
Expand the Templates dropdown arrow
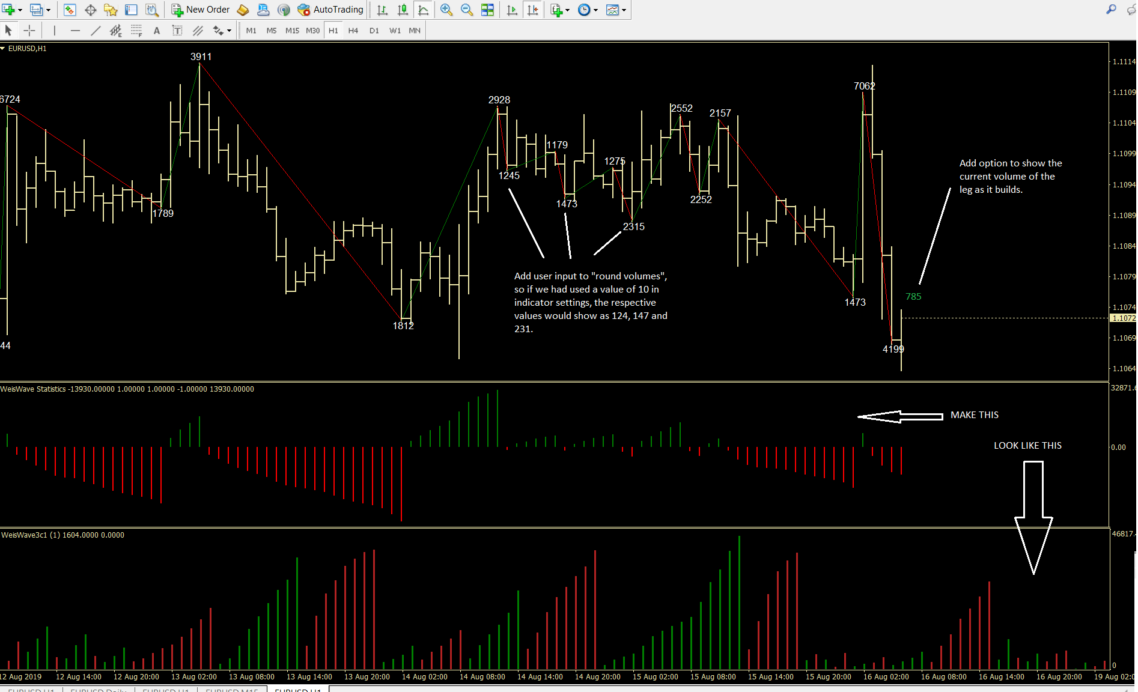pos(624,10)
